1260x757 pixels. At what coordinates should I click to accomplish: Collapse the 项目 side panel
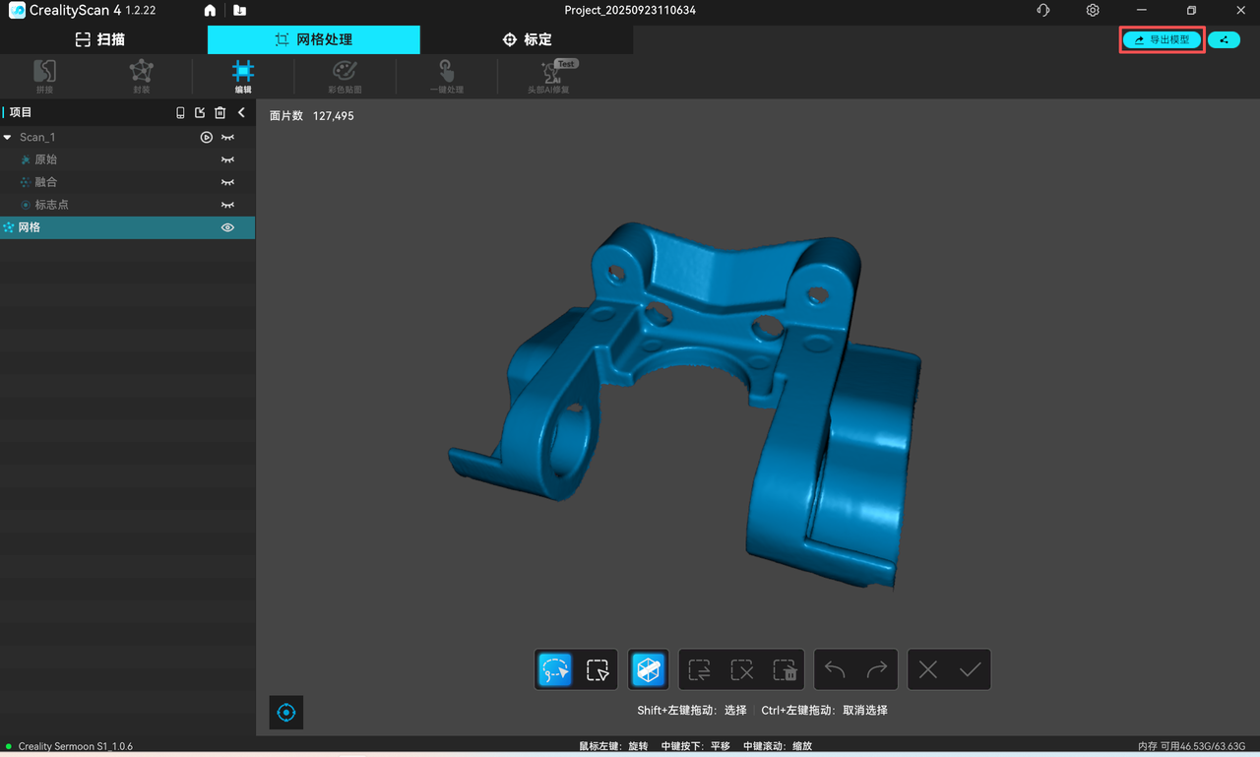pos(241,112)
